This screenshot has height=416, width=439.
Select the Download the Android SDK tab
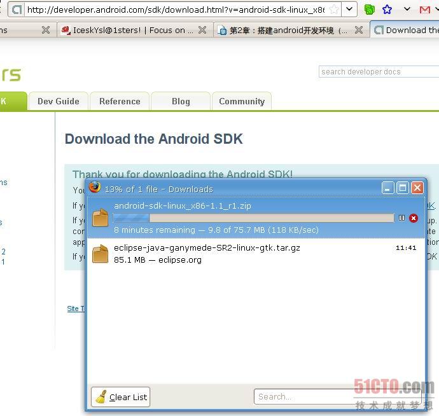pos(406,30)
